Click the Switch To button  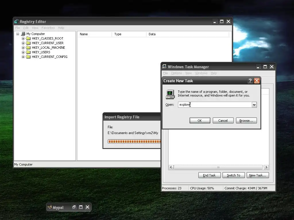pos(233,175)
